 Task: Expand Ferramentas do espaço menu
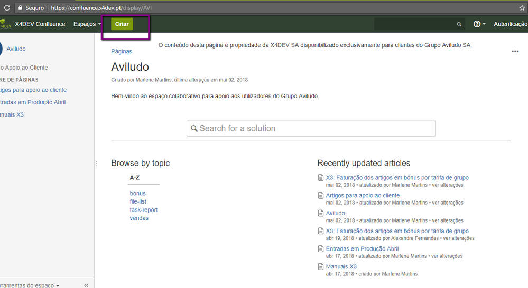click(x=30, y=285)
